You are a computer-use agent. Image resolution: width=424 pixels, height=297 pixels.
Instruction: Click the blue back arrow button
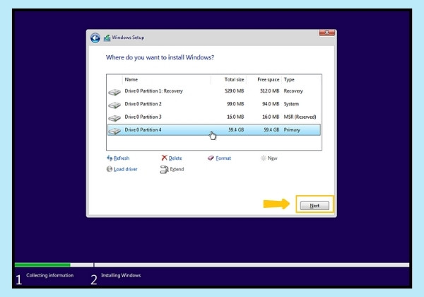click(x=95, y=38)
